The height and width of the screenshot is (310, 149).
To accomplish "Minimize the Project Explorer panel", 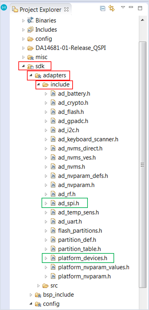I will [x=131, y=7].
